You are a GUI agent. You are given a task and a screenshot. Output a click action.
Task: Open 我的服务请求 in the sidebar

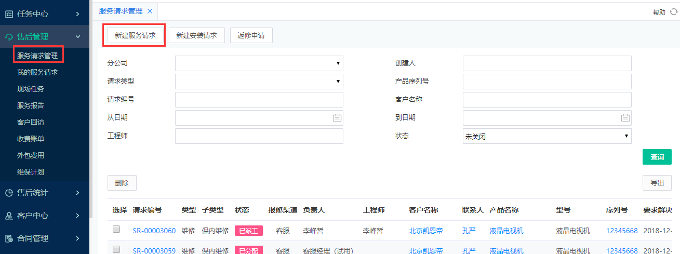37,72
